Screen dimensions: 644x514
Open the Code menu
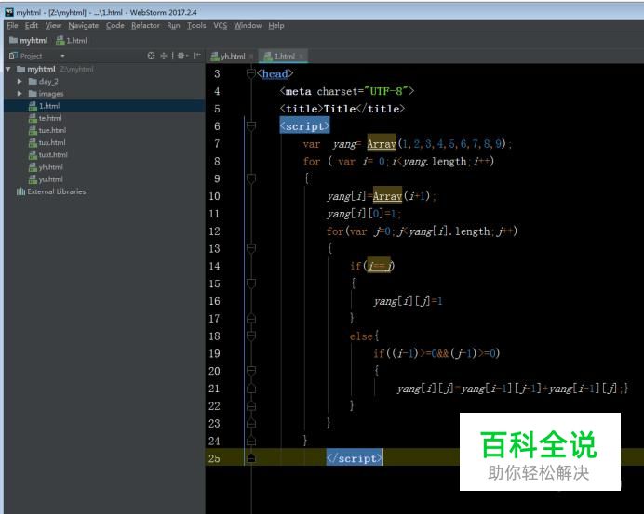pyautogui.click(x=115, y=25)
